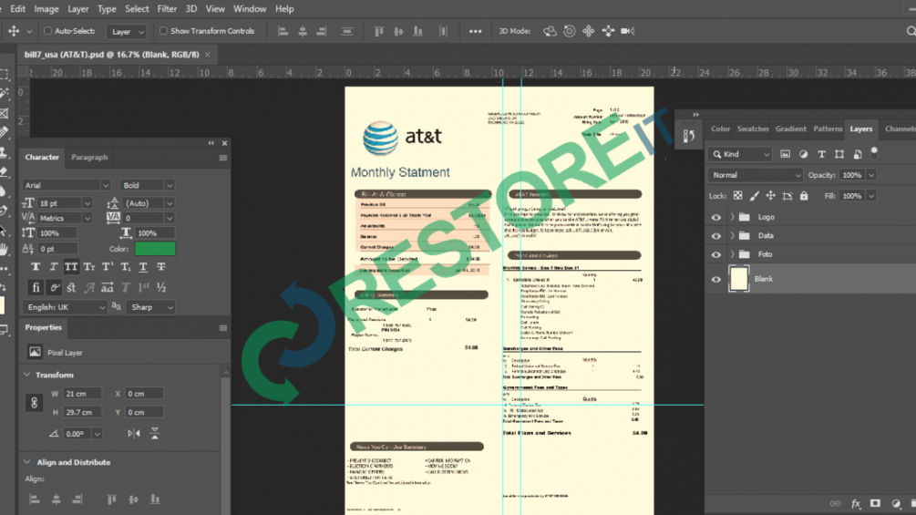The height and width of the screenshot is (515, 916).
Task: Switch to the Swatches tab
Action: pyautogui.click(x=753, y=129)
